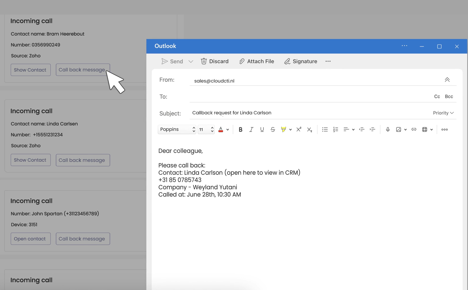The image size is (468, 290).
Task: Open the font color dropdown arrow
Action: pyautogui.click(x=228, y=130)
